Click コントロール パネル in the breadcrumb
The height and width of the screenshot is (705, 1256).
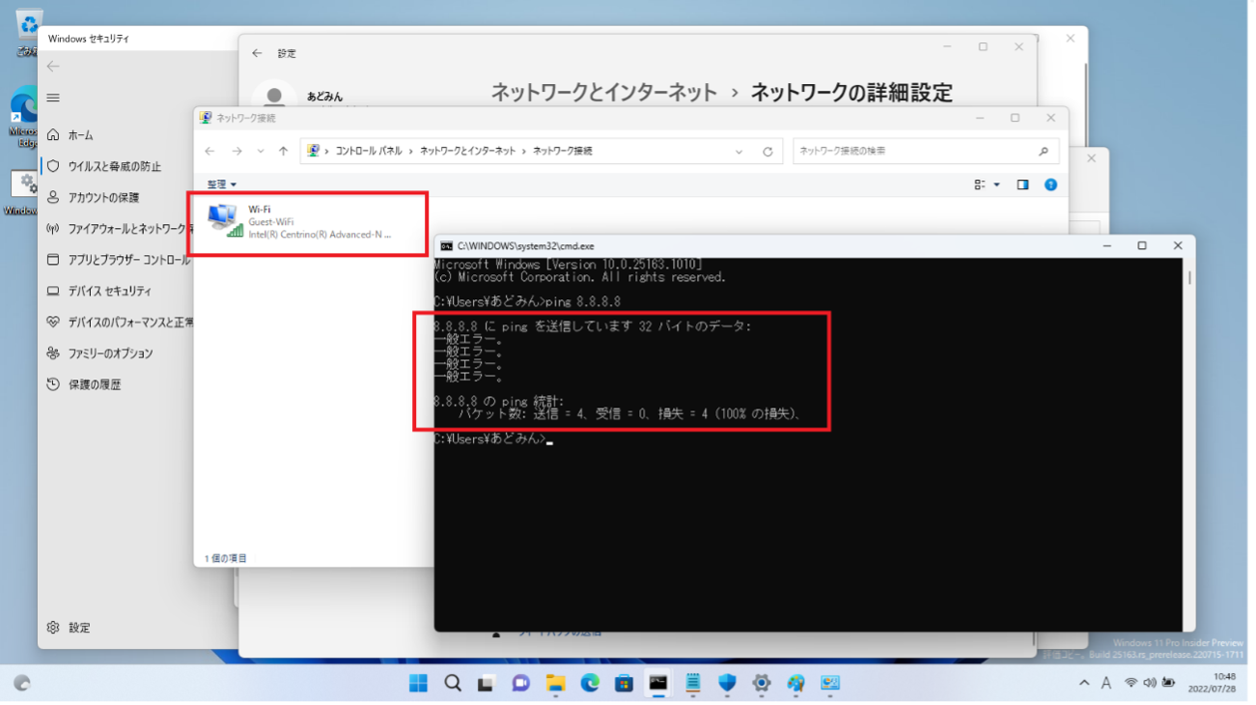click(368, 152)
